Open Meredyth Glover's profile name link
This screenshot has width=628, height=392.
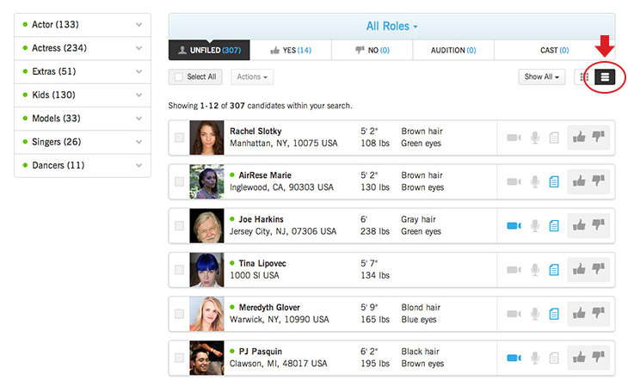[x=269, y=308]
